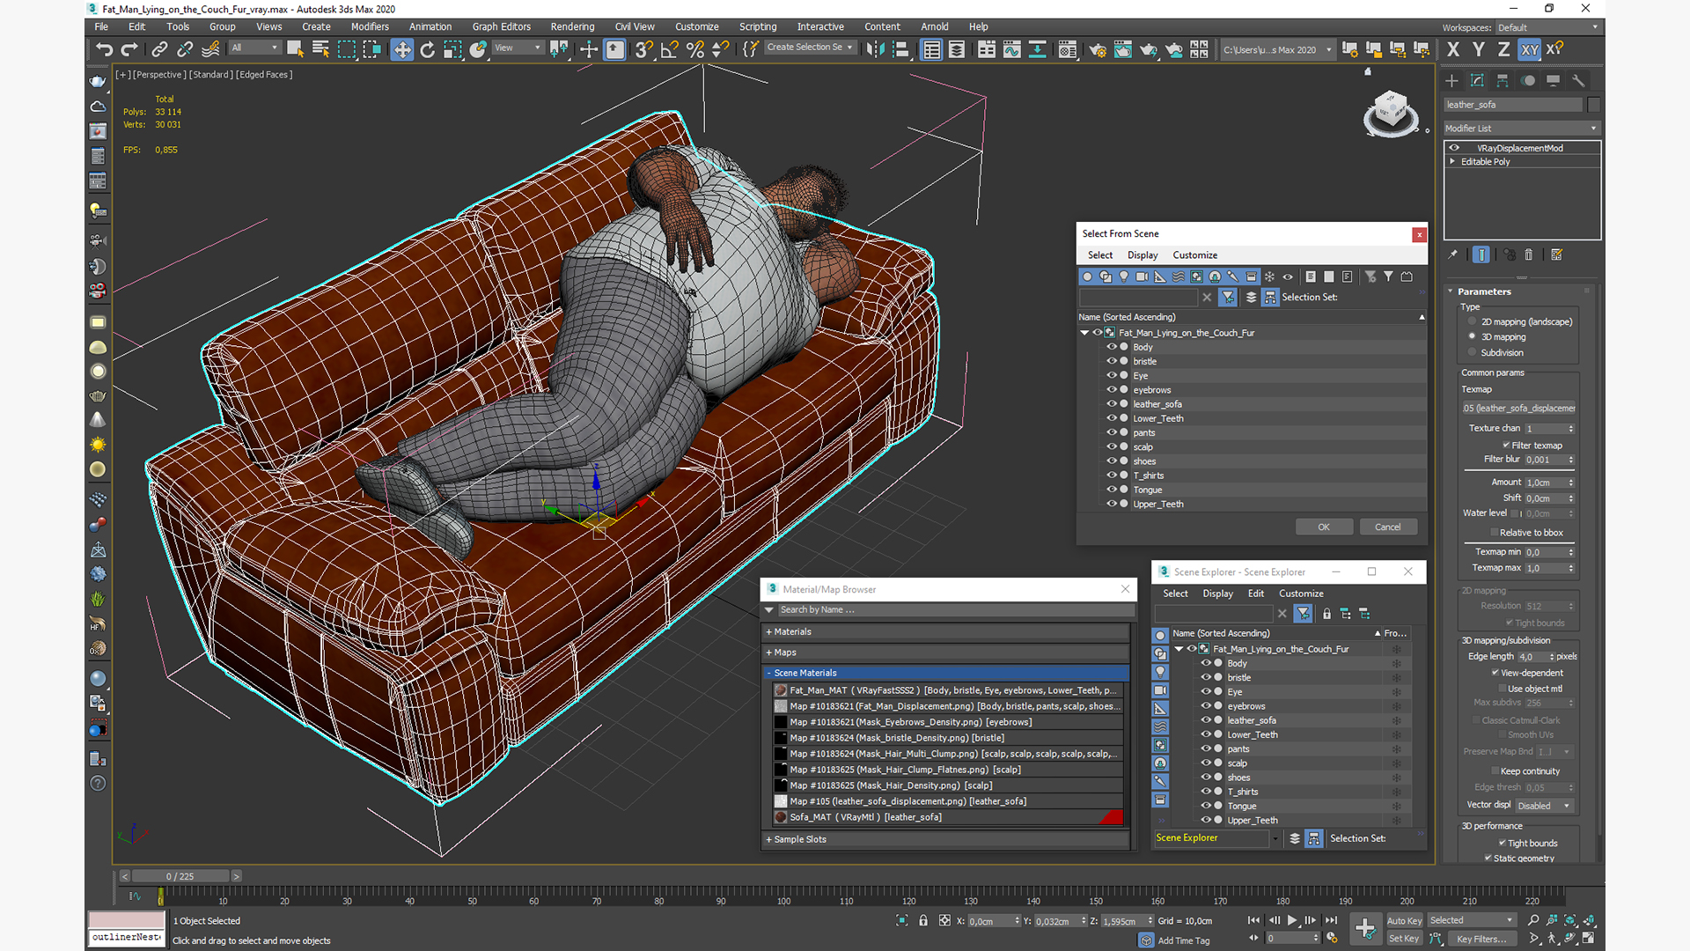Toggle XY axis constraint button

coord(1530,49)
